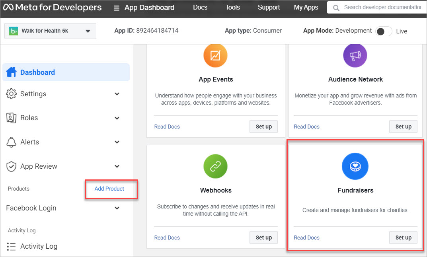The image size is (427, 257).
Task: Select Dashboard in the sidebar
Action: (66, 72)
